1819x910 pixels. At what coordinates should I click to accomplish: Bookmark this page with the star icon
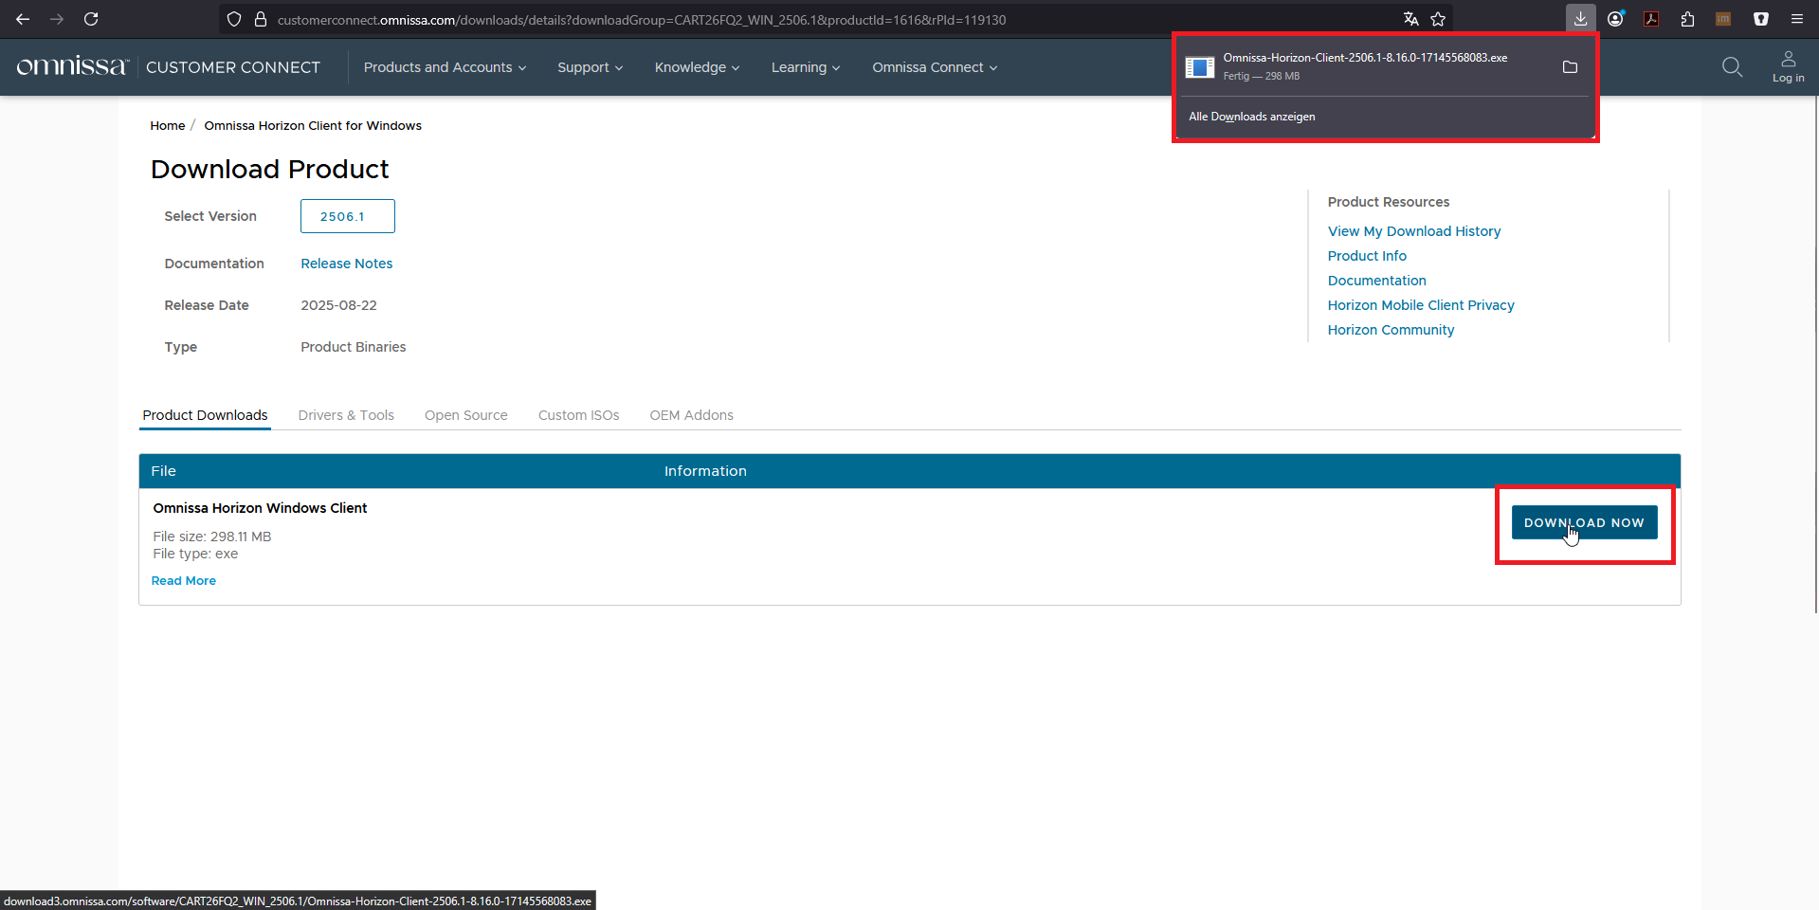point(1438,19)
